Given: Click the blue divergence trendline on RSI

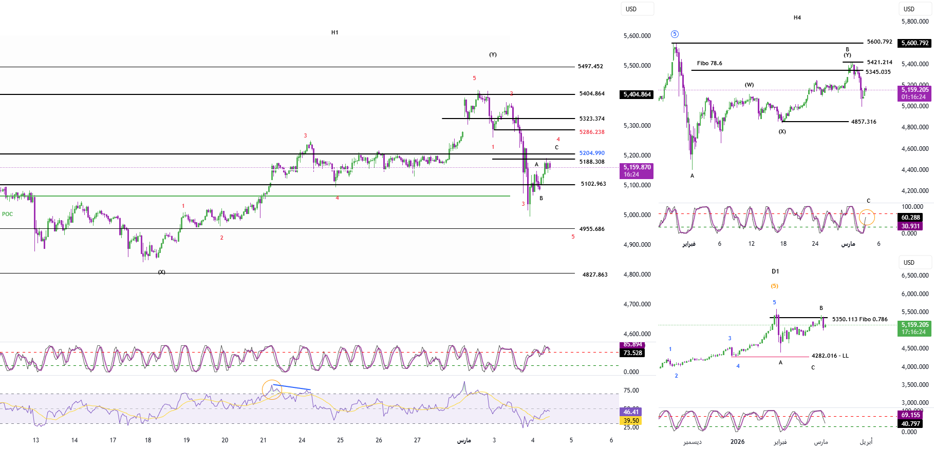Looking at the screenshot, I should 291,387.
